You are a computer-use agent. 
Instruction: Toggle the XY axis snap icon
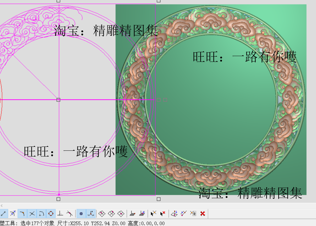[x=91, y=214]
